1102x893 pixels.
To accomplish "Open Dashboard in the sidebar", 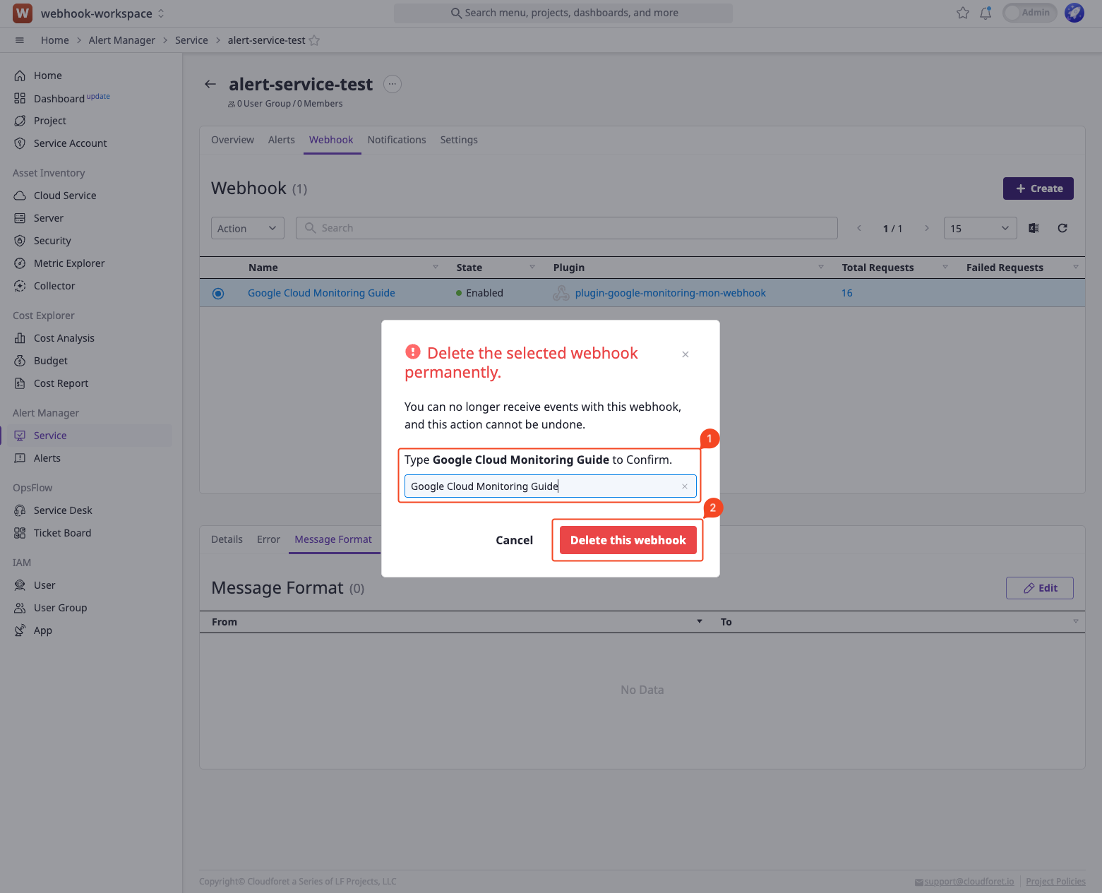I will pos(59,98).
